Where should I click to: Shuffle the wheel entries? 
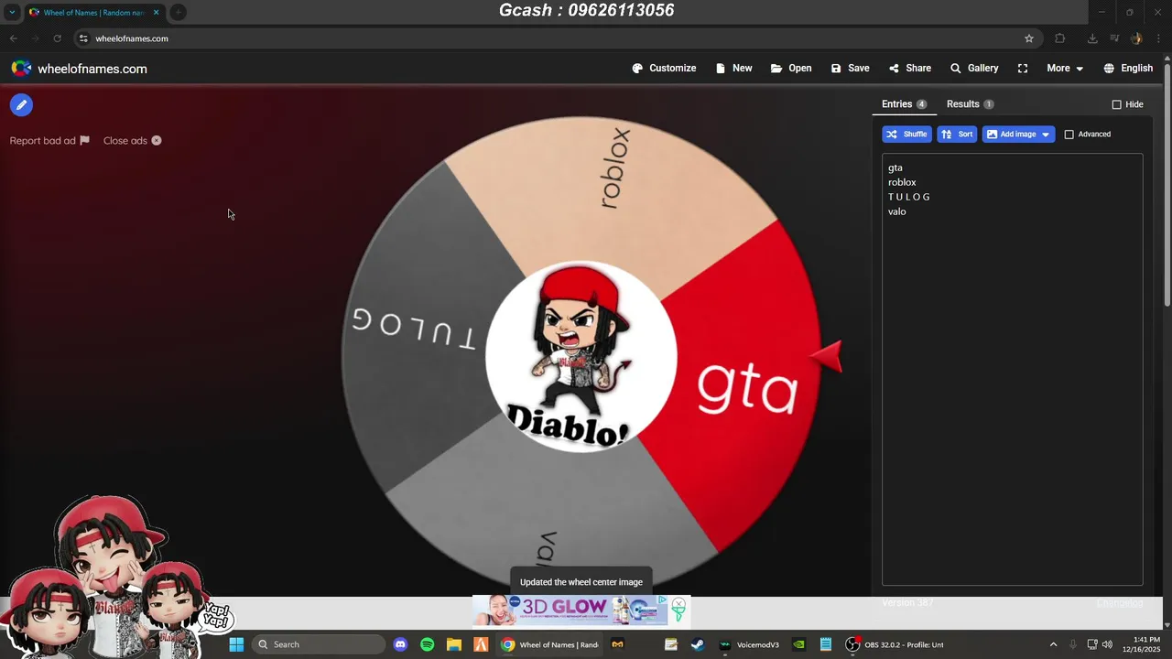coord(906,135)
